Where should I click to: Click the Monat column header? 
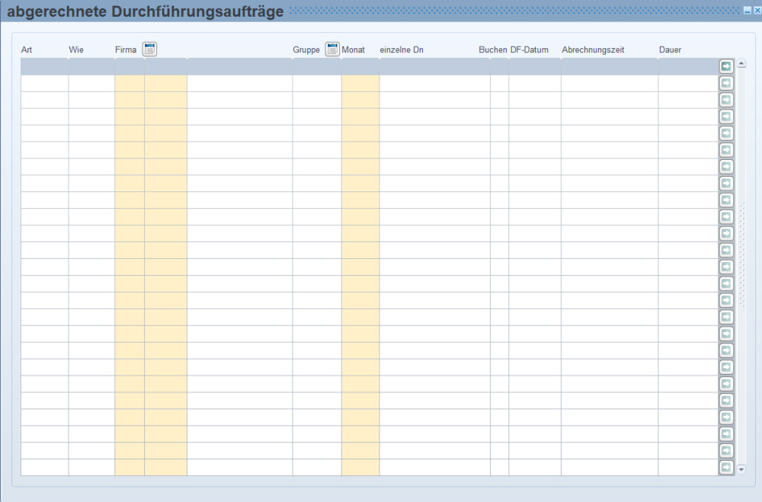pyautogui.click(x=354, y=50)
